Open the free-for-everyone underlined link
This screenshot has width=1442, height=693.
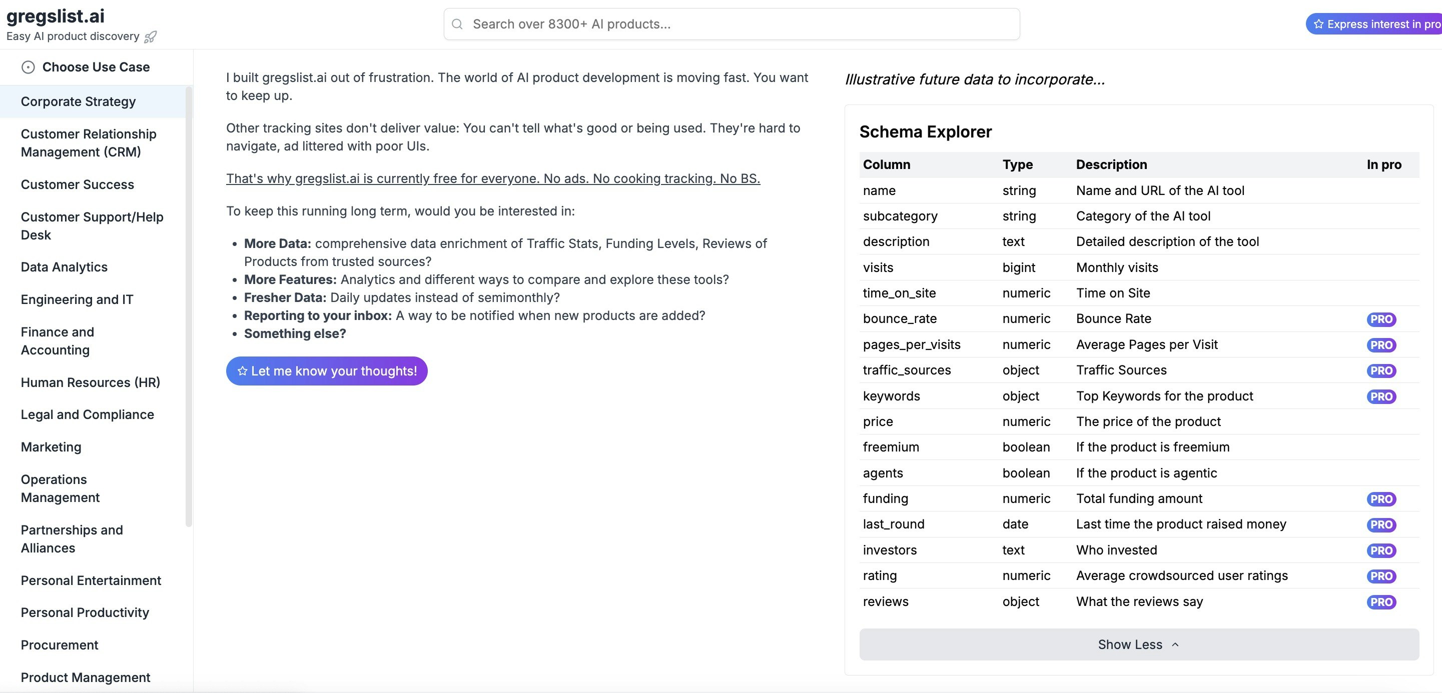pos(493,178)
